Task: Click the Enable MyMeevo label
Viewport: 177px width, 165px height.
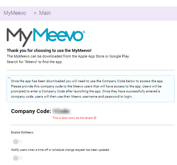Action: [22, 132]
